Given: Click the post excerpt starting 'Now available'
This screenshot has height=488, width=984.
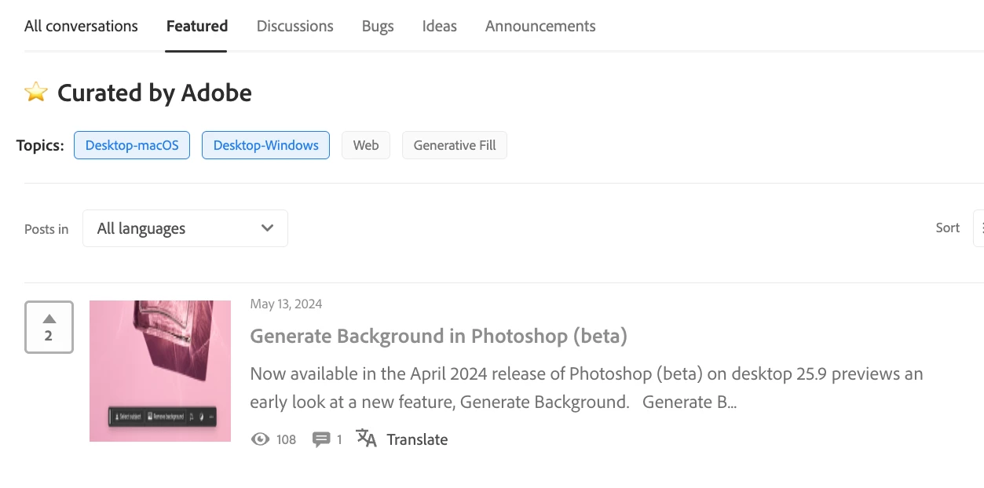Looking at the screenshot, I should (x=587, y=388).
